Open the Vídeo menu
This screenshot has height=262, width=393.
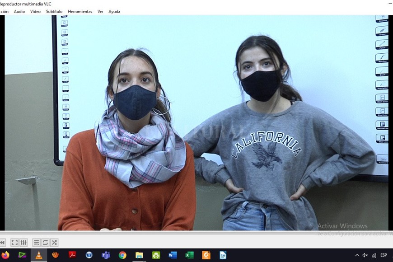click(x=35, y=11)
